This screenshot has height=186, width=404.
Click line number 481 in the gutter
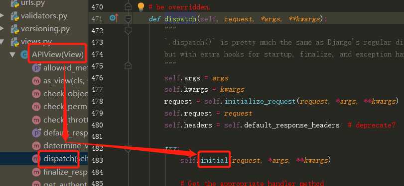97,136
